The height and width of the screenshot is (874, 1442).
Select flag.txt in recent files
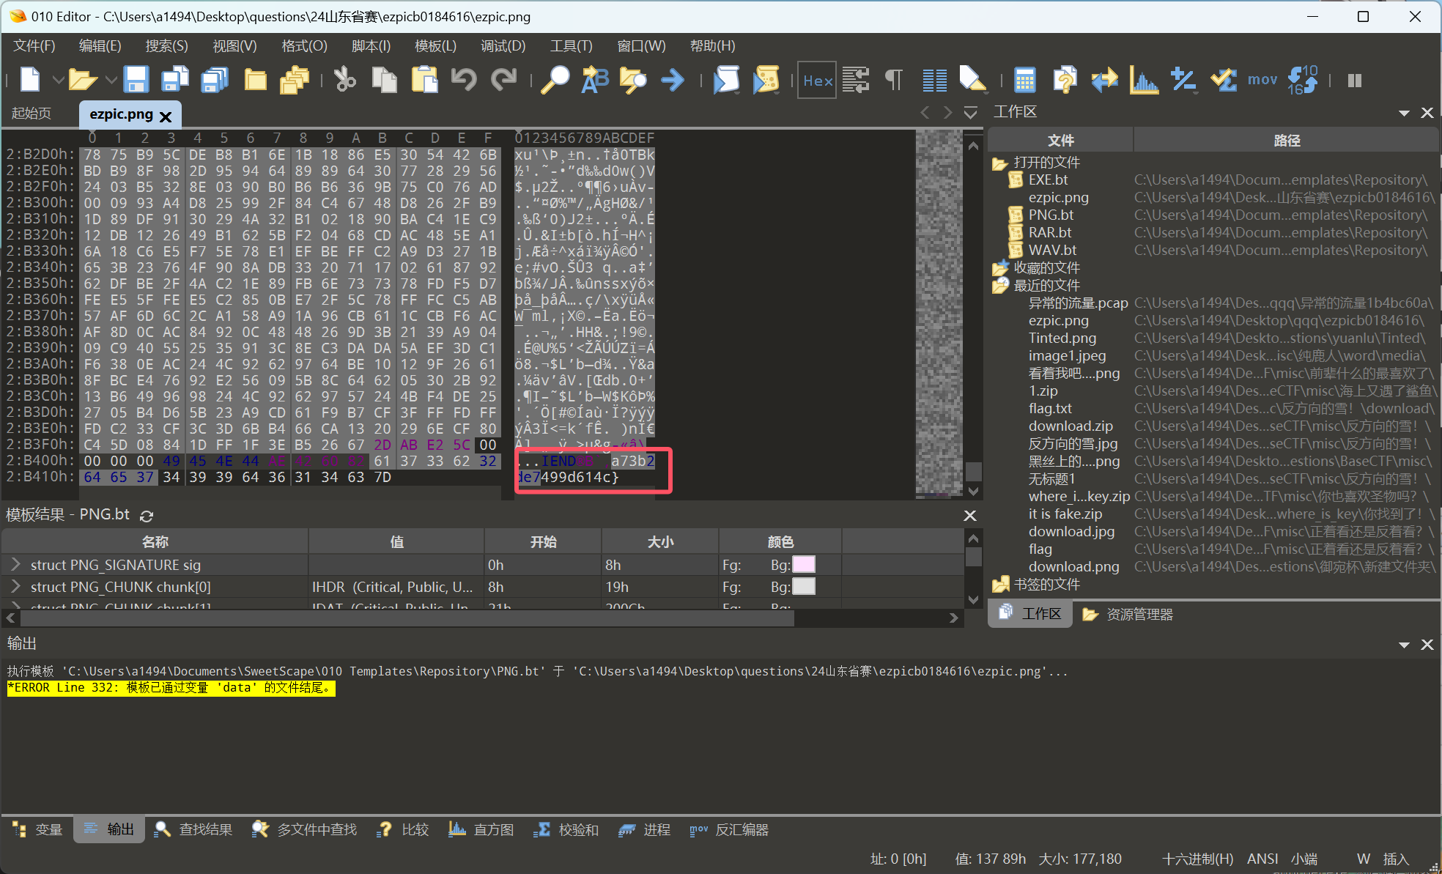[1050, 408]
